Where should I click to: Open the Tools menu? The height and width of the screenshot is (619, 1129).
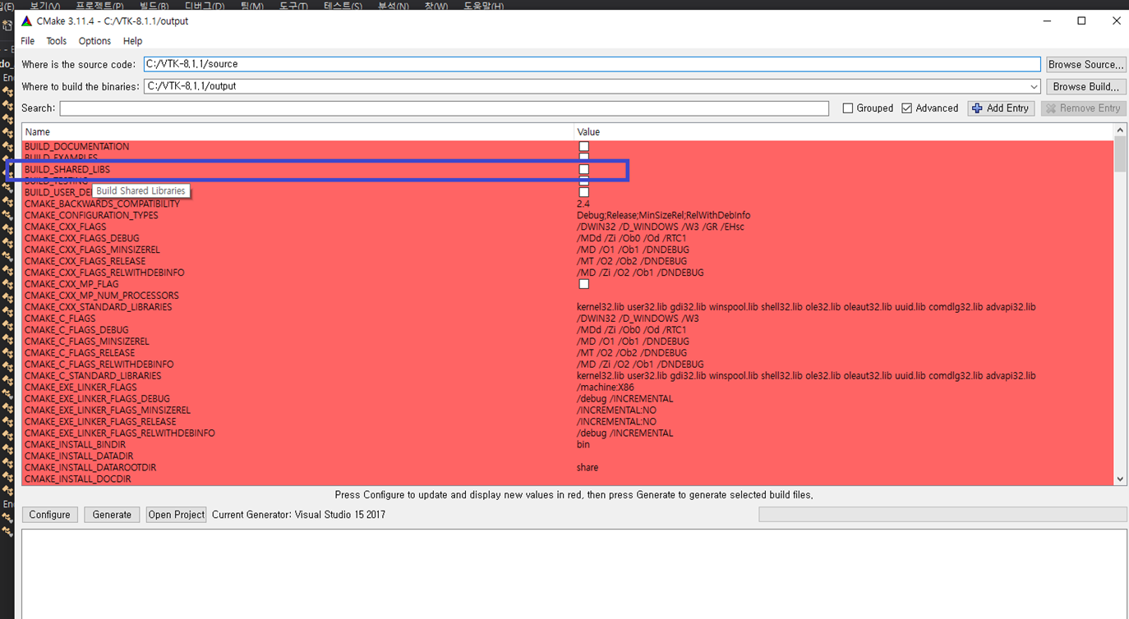[57, 41]
